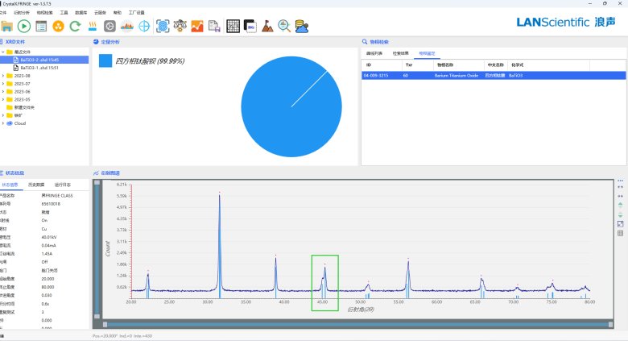Click the fingerprint phase identification icon

click(x=163, y=26)
